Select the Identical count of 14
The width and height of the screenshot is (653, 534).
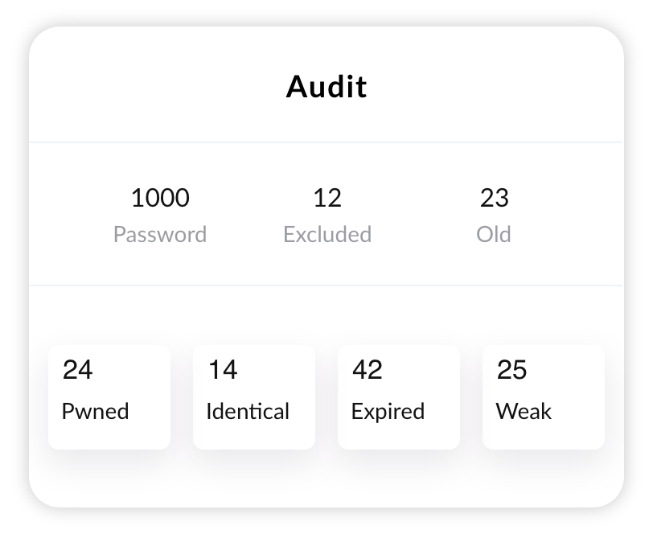[222, 371]
